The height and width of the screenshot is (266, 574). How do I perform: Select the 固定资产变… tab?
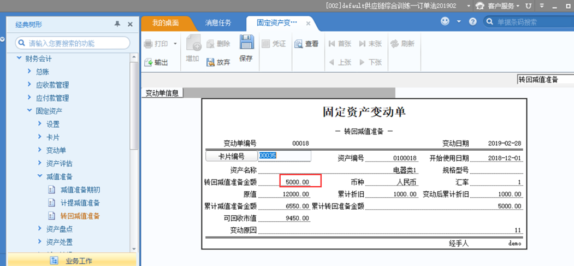[277, 23]
